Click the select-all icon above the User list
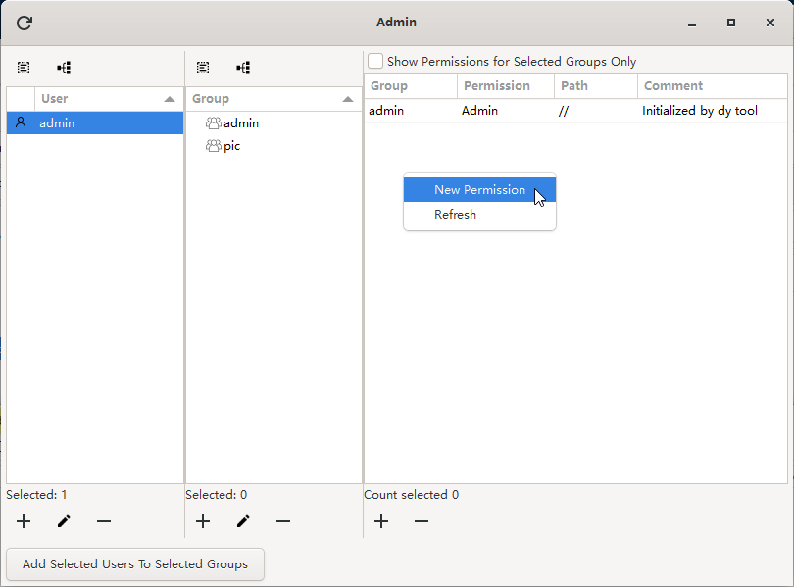The image size is (794, 587). pos(24,68)
